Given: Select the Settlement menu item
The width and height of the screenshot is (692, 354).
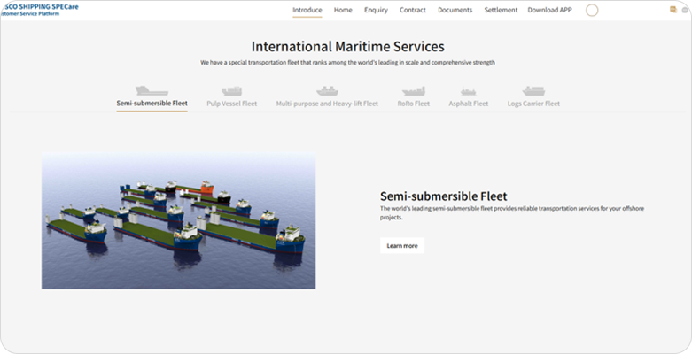Looking at the screenshot, I should click(501, 11).
